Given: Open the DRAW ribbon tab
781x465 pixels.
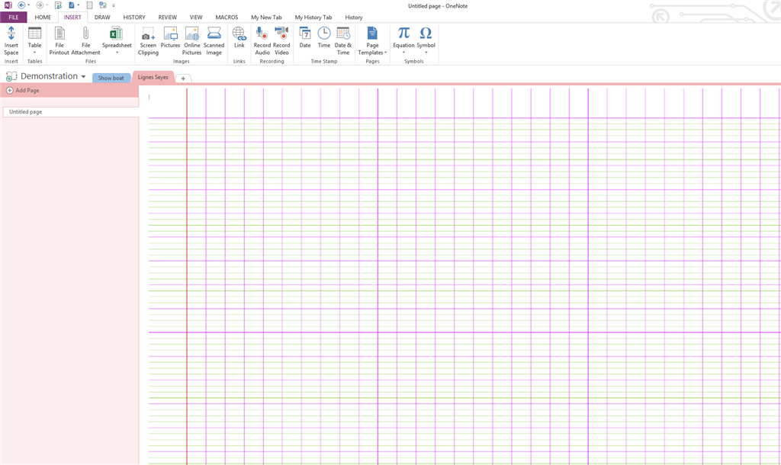Looking at the screenshot, I should tap(102, 17).
